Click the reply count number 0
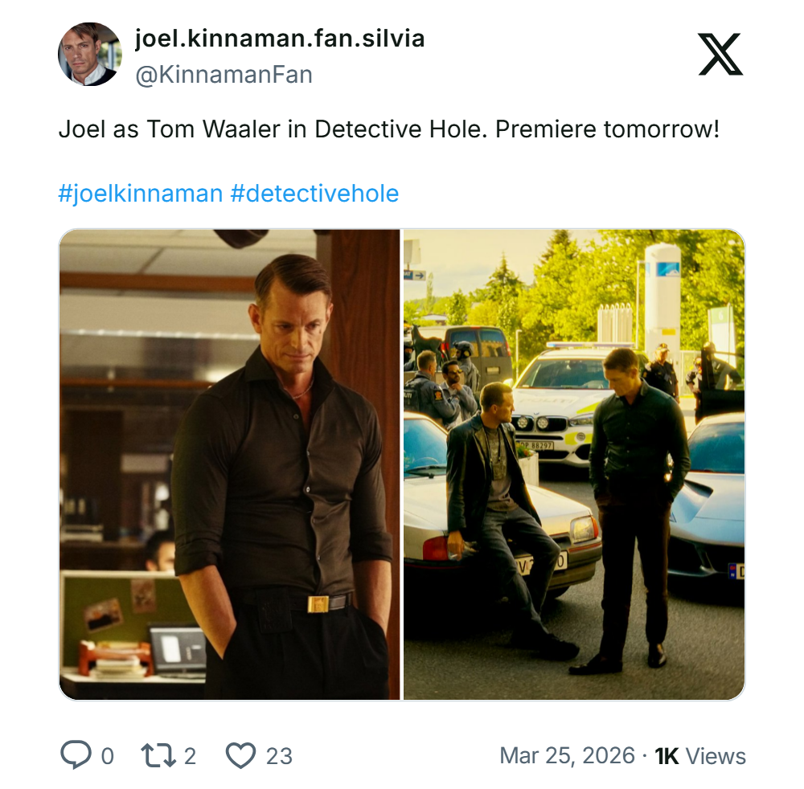804x789 pixels. coord(107,756)
